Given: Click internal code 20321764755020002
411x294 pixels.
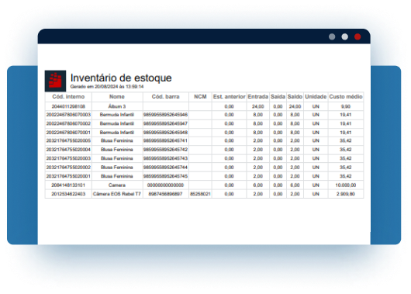Looking at the screenshot, I should [x=68, y=168].
